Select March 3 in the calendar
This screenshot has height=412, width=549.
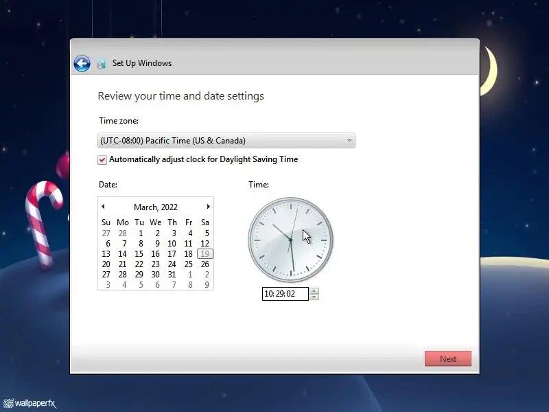[x=174, y=233]
